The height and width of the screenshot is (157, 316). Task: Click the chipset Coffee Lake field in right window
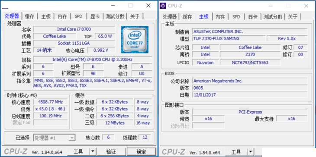tap(250, 47)
